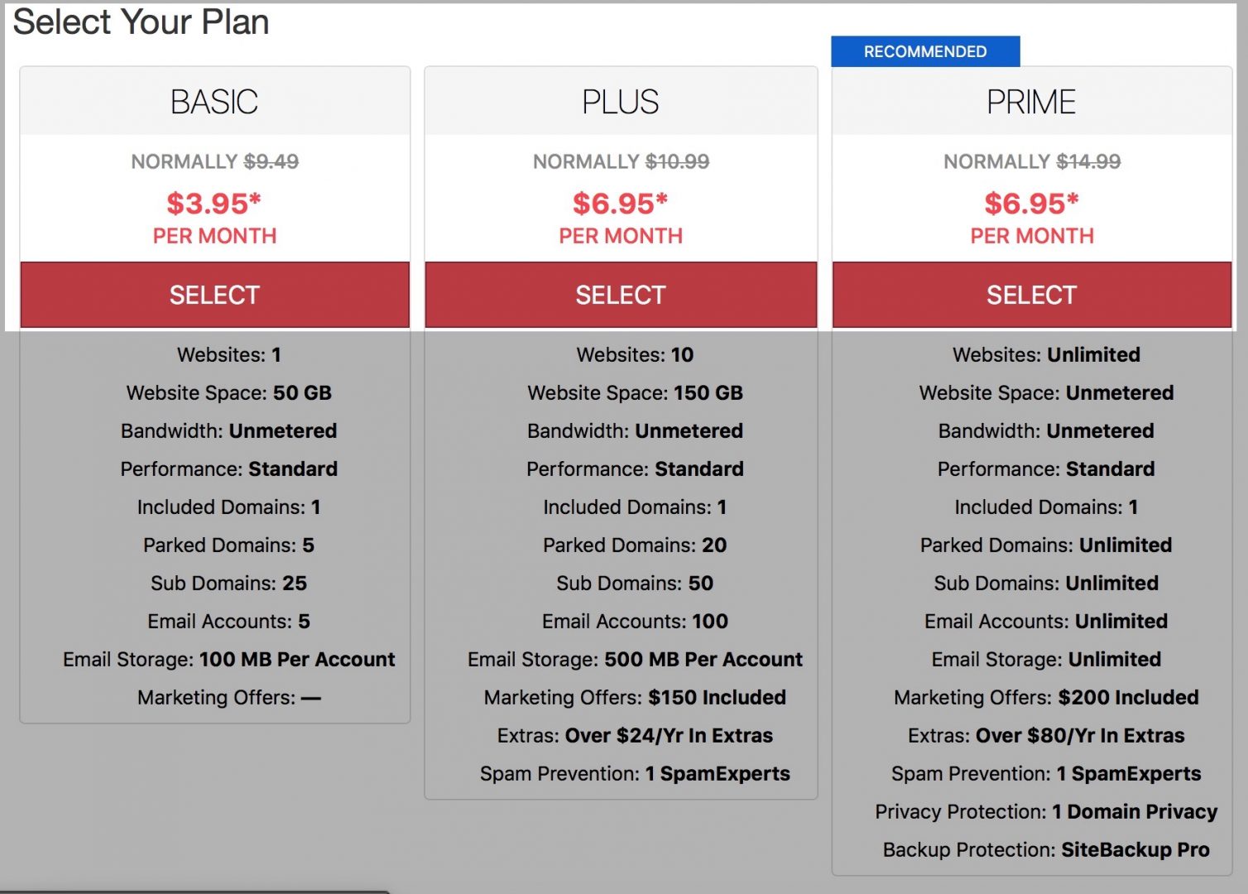Click Email Accounts: Unlimited under PRIME
Image resolution: width=1248 pixels, height=894 pixels.
coord(1044,621)
